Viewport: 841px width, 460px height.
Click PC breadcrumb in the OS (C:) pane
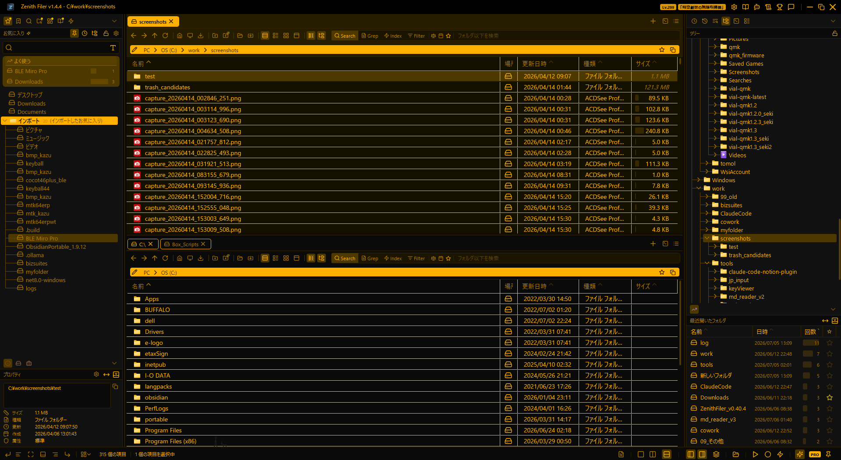(147, 272)
